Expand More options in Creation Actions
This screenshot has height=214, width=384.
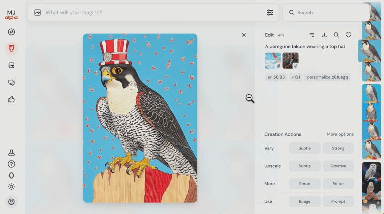340,134
